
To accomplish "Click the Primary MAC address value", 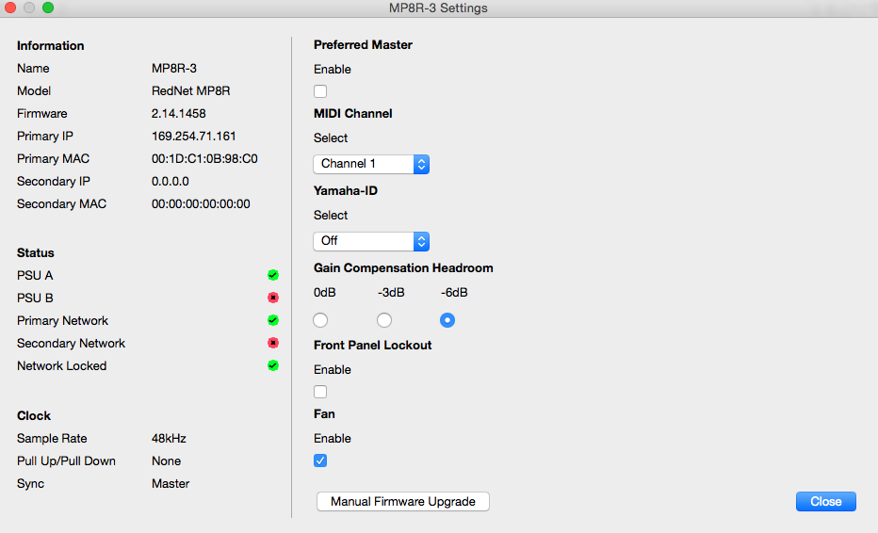I will click(204, 159).
